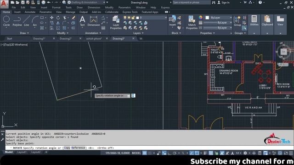Click the Mirror tool icon

click(x=58, y=23)
